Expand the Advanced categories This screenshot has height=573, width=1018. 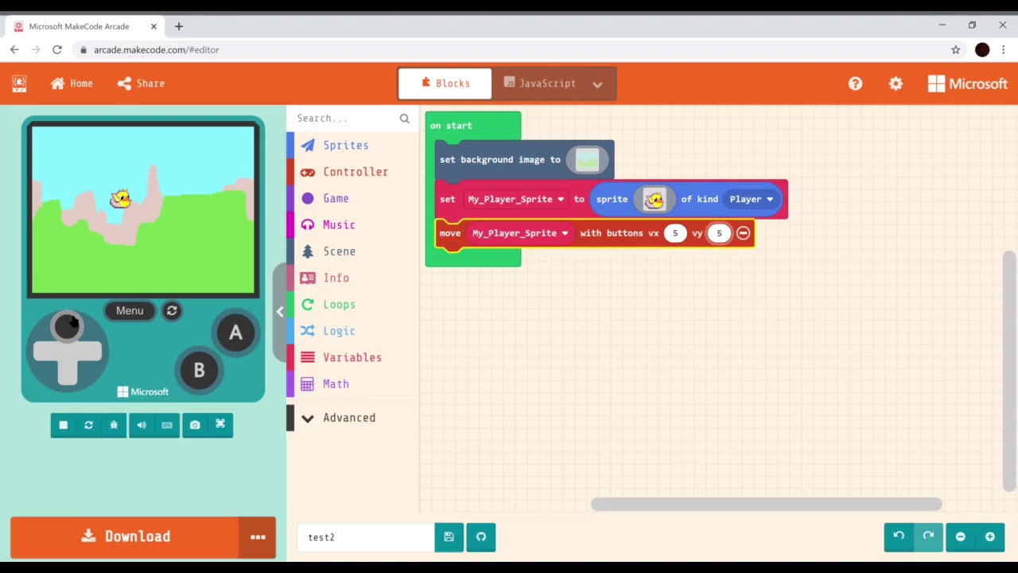click(352, 418)
